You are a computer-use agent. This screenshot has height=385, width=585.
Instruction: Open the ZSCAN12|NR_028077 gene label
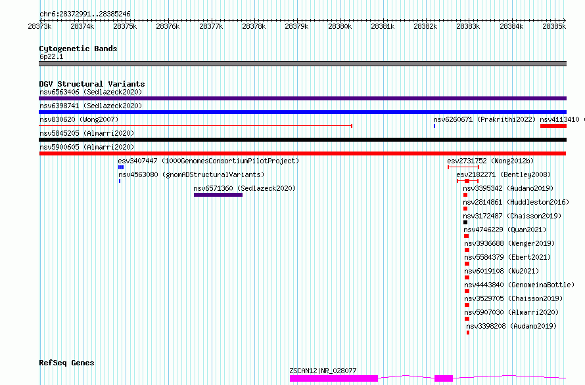click(323, 371)
